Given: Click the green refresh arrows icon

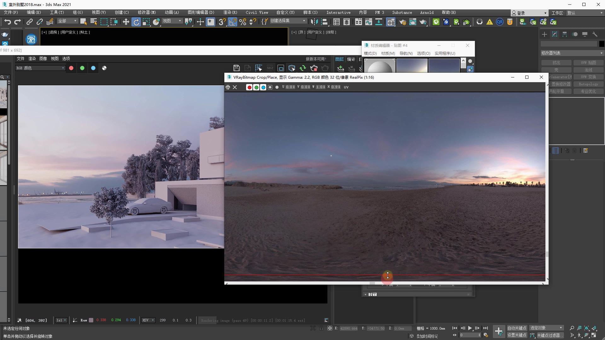Looking at the screenshot, I should pos(303,68).
